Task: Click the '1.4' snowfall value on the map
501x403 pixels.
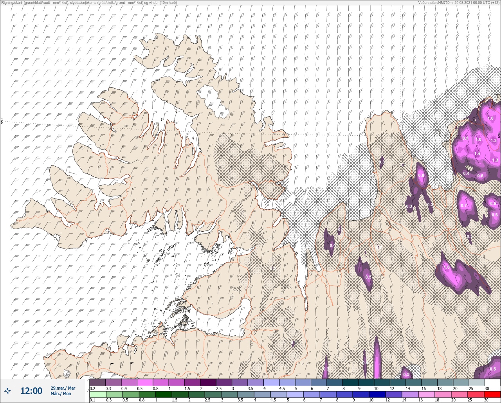Action: (x=477, y=154)
